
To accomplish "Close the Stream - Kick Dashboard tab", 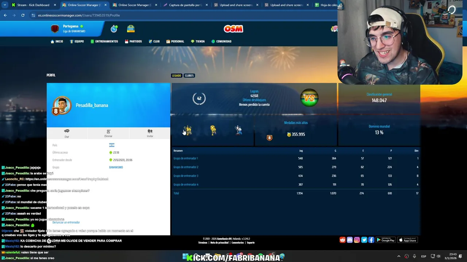I will (x=55, y=5).
